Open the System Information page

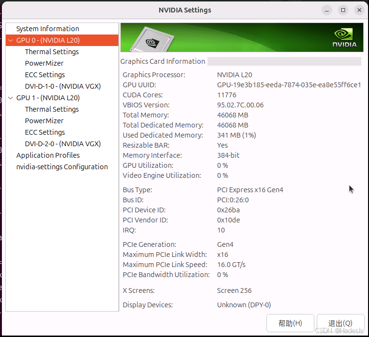pyautogui.click(x=47, y=29)
